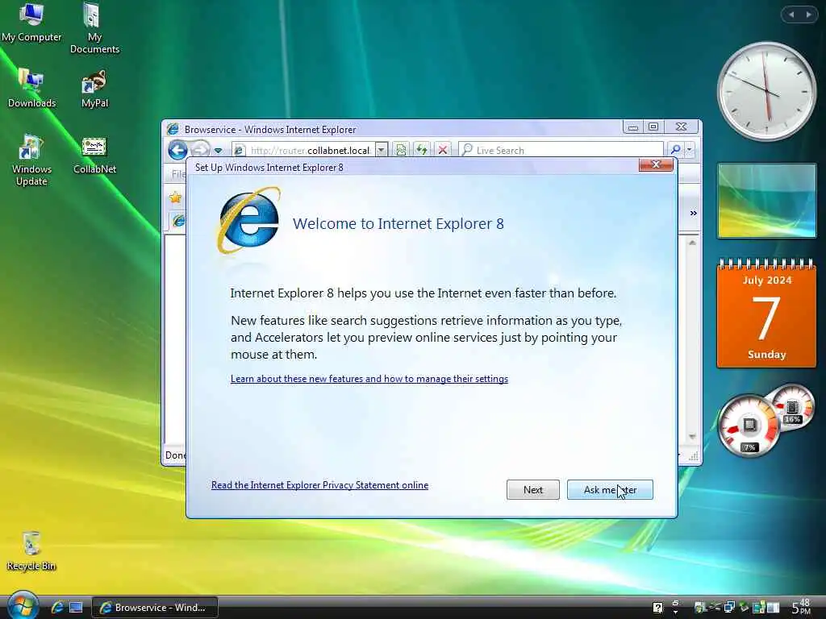
Task: Click the taskbar clock showing 5:48 PM
Action: pyautogui.click(x=801, y=607)
